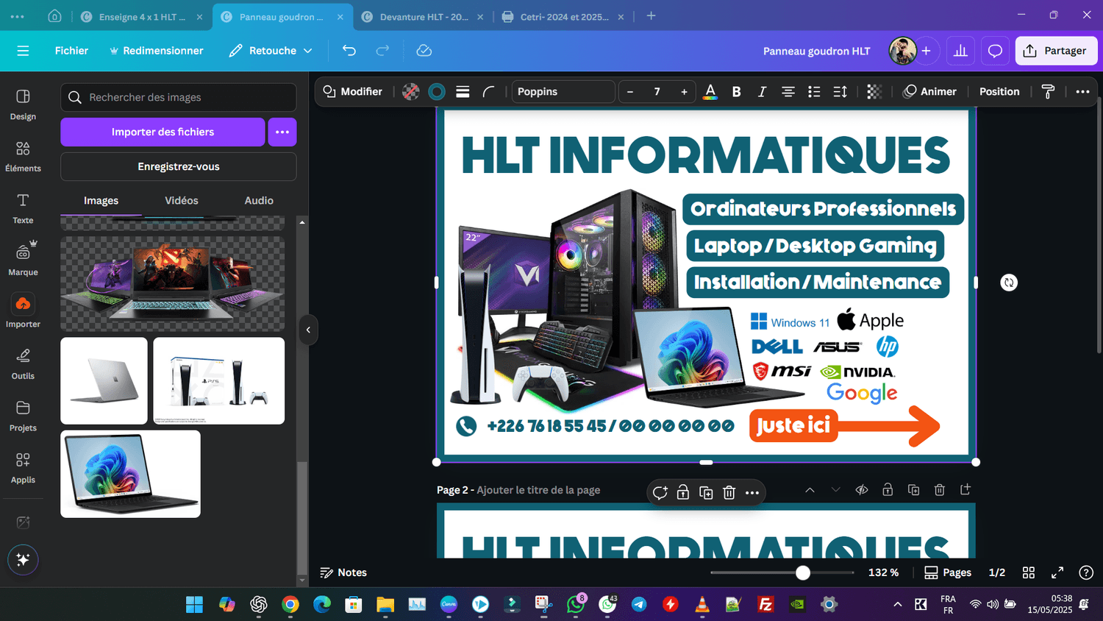
Task: Click the Partager share button
Action: click(x=1056, y=51)
